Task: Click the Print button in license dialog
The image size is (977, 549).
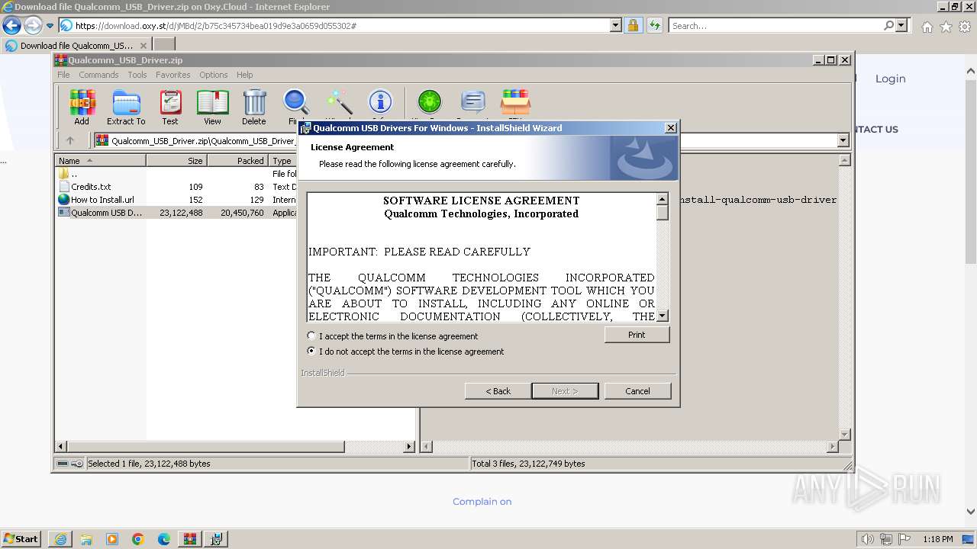Action: (x=637, y=335)
